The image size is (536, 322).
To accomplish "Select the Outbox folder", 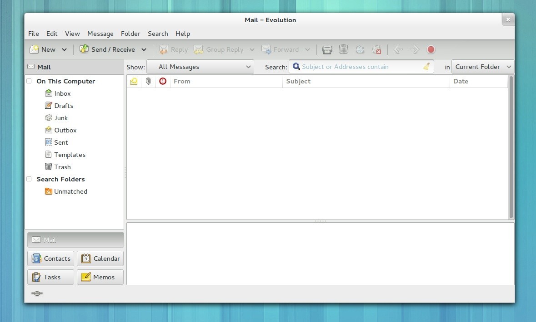I will [x=61, y=130].
